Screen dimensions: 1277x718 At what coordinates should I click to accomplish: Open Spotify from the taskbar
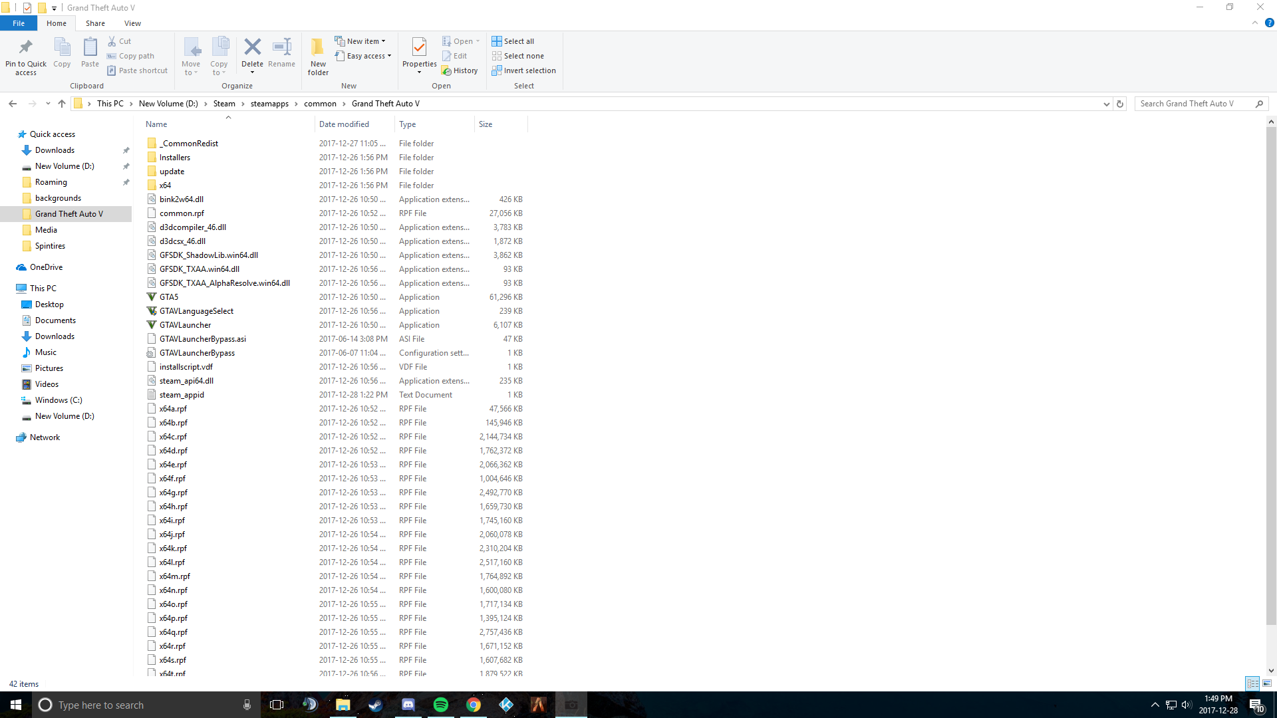coord(440,705)
